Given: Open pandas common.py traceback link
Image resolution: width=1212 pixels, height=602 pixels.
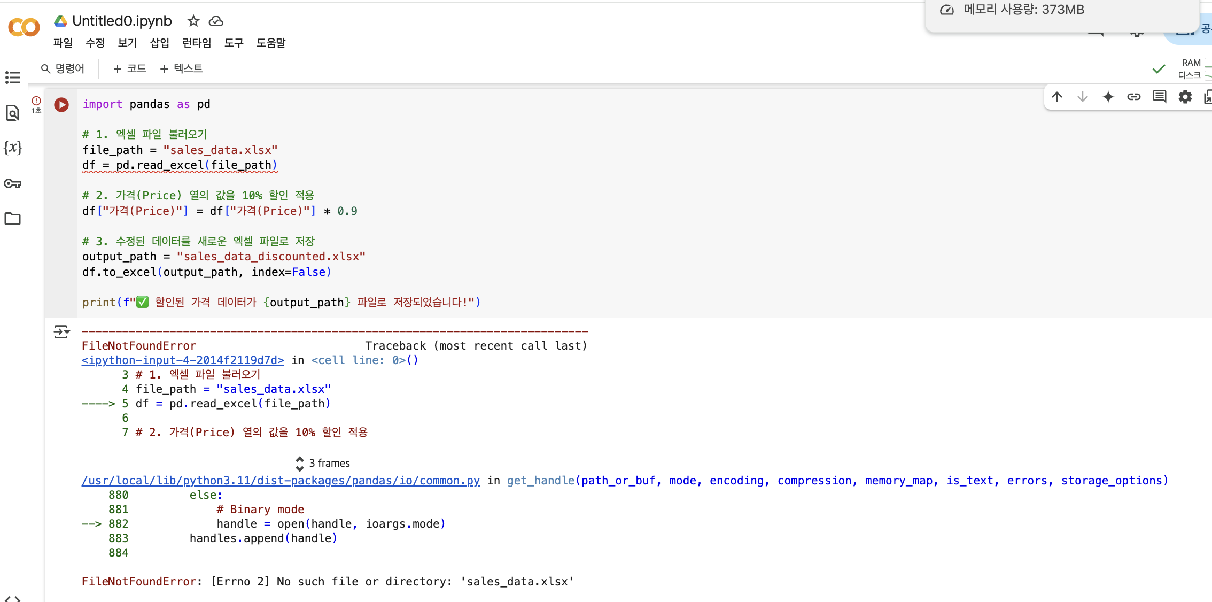Looking at the screenshot, I should pyautogui.click(x=281, y=481).
